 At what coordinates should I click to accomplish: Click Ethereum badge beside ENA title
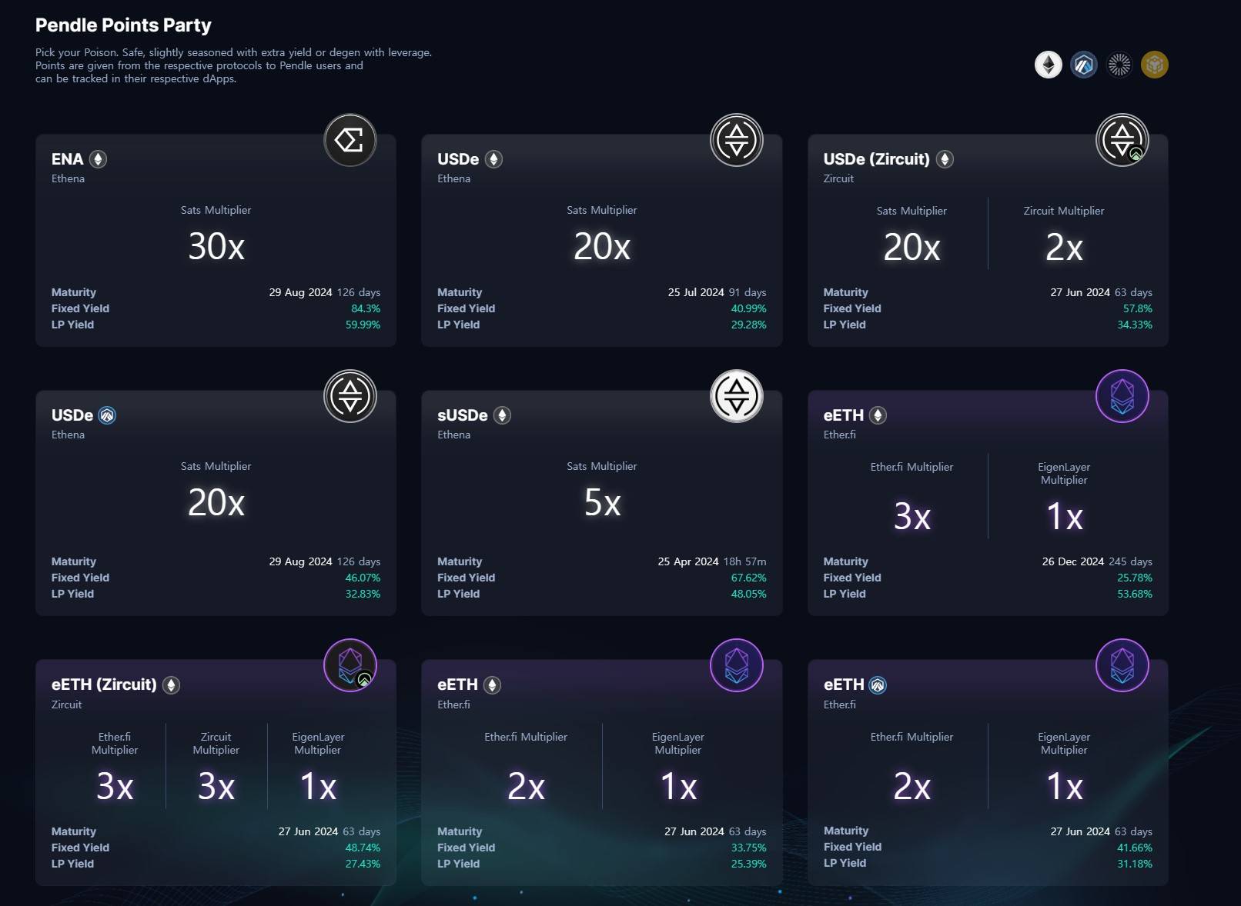pos(98,159)
